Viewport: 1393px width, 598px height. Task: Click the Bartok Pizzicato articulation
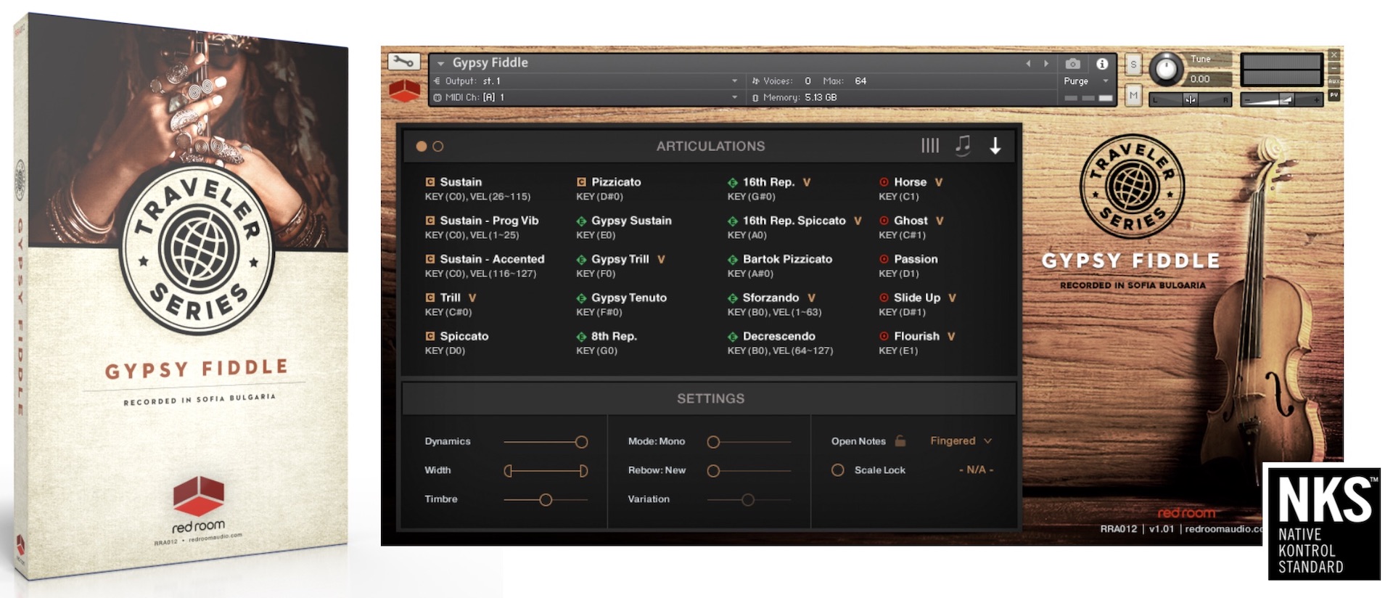click(786, 259)
